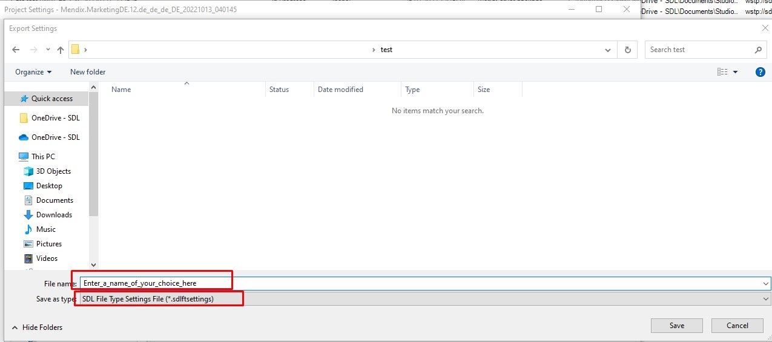
Task: Expand the File name dropdown arrow
Action: 767,283
